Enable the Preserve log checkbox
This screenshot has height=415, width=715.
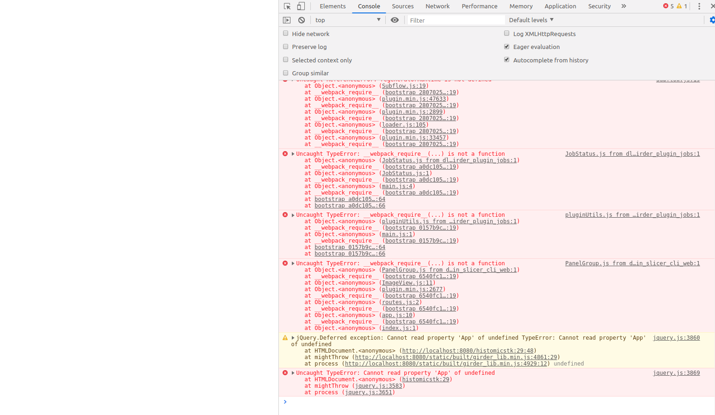(x=286, y=47)
